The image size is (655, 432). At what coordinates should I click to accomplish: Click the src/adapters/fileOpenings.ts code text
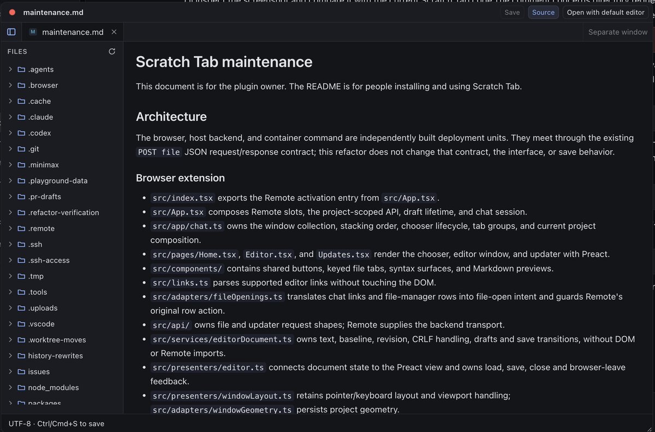tap(217, 297)
